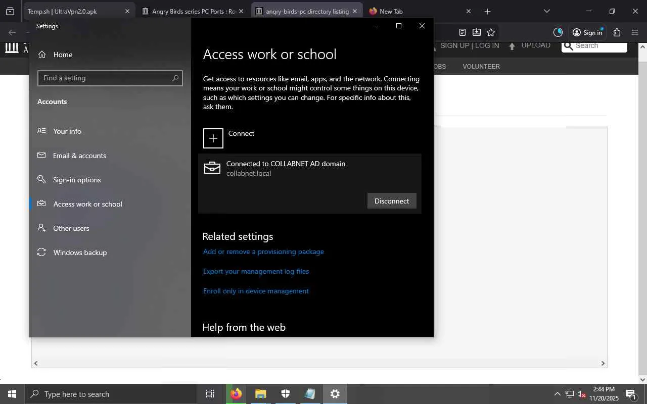Click Enroll only in device management link
This screenshot has width=647, height=404.
coord(256,291)
